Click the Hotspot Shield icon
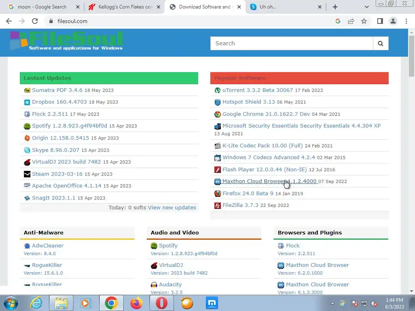 click(218, 102)
